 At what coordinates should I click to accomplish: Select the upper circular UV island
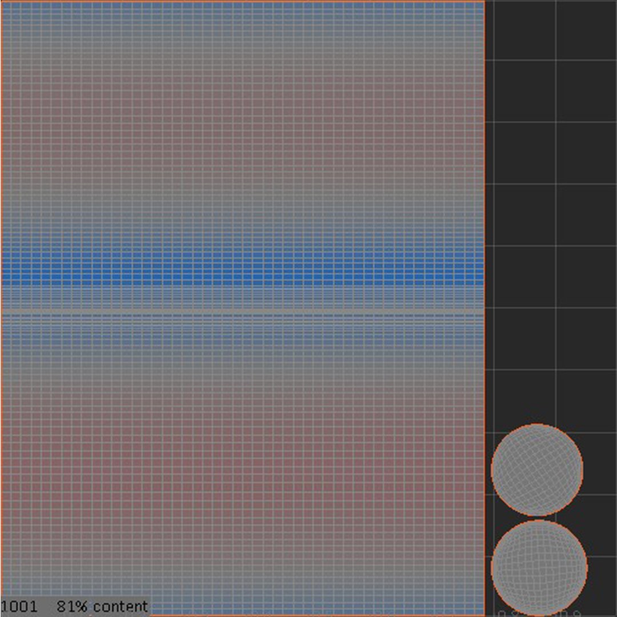coord(537,470)
